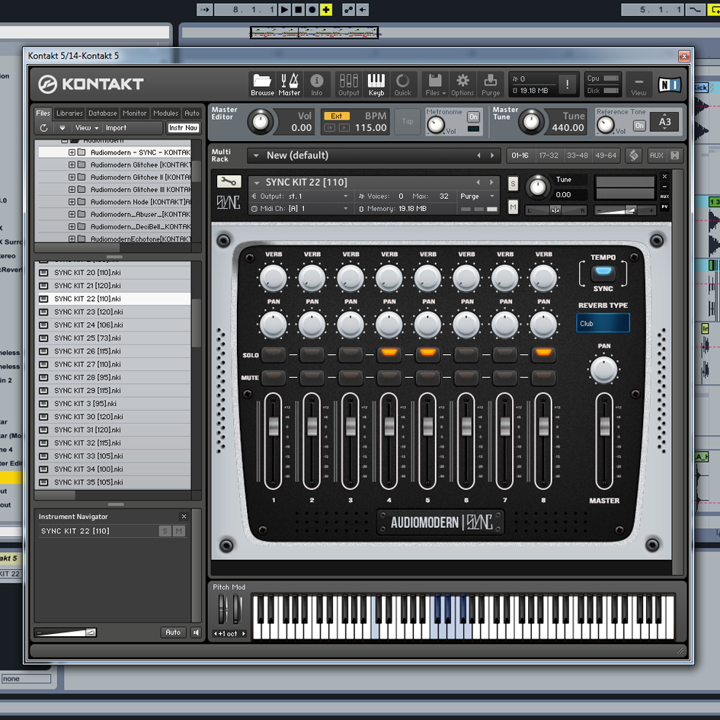This screenshot has width=720, height=720.
Task: Click the +1 oct keyboard shift right arrow
Action: point(243,634)
